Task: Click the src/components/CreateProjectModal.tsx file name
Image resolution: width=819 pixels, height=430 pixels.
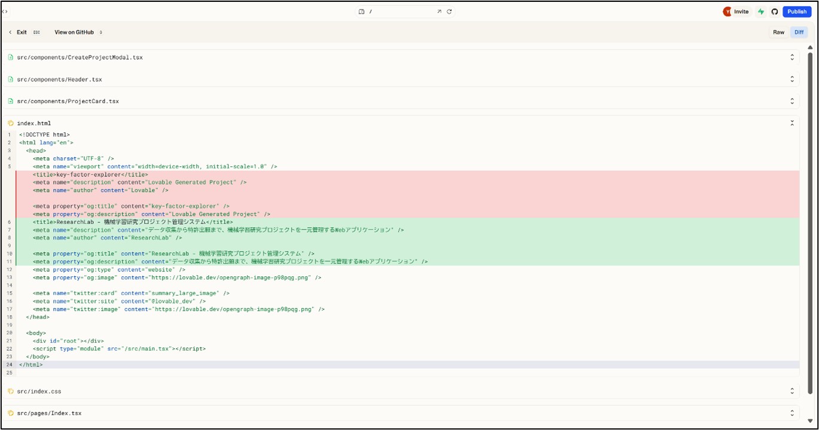Action: 80,57
